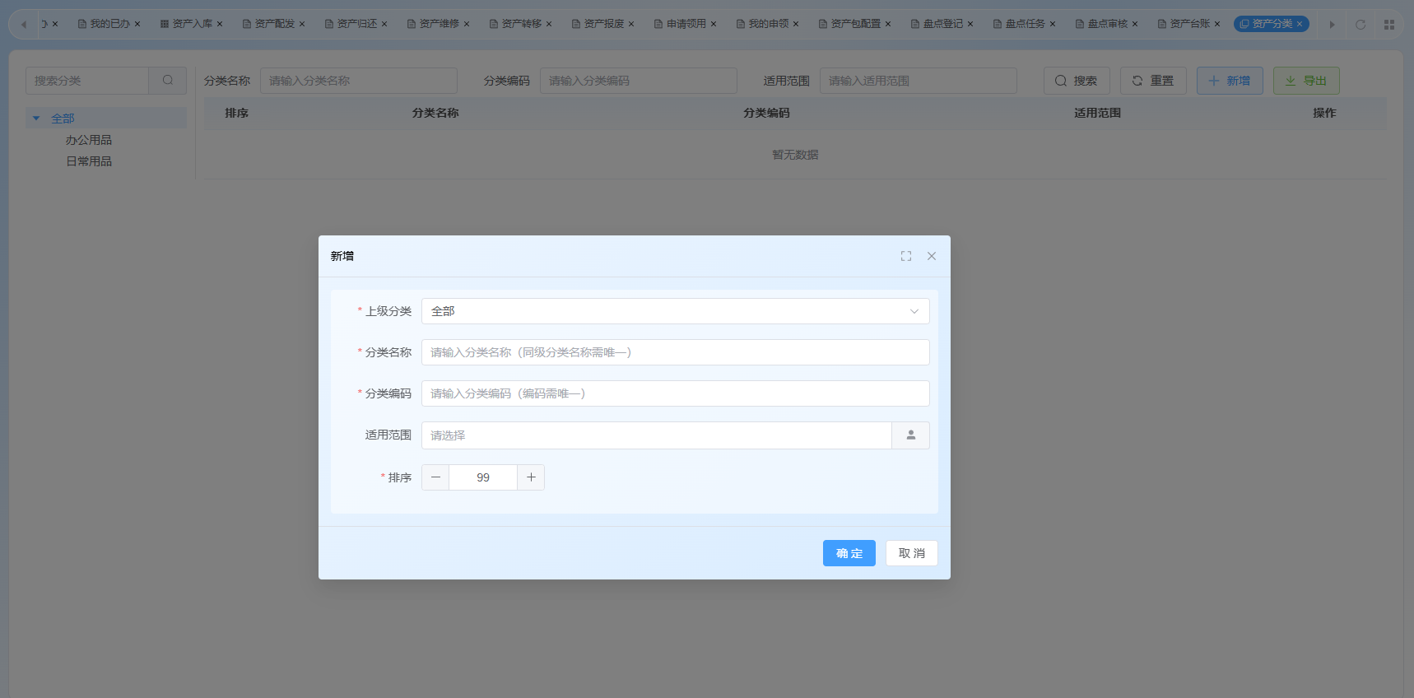Focus the dialog 分类名称 input field
1414x698 pixels.
(676, 352)
